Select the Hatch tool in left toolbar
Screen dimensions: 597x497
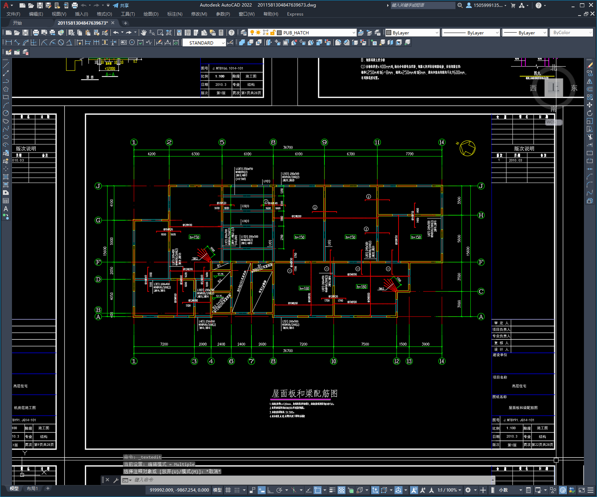pos(5,177)
